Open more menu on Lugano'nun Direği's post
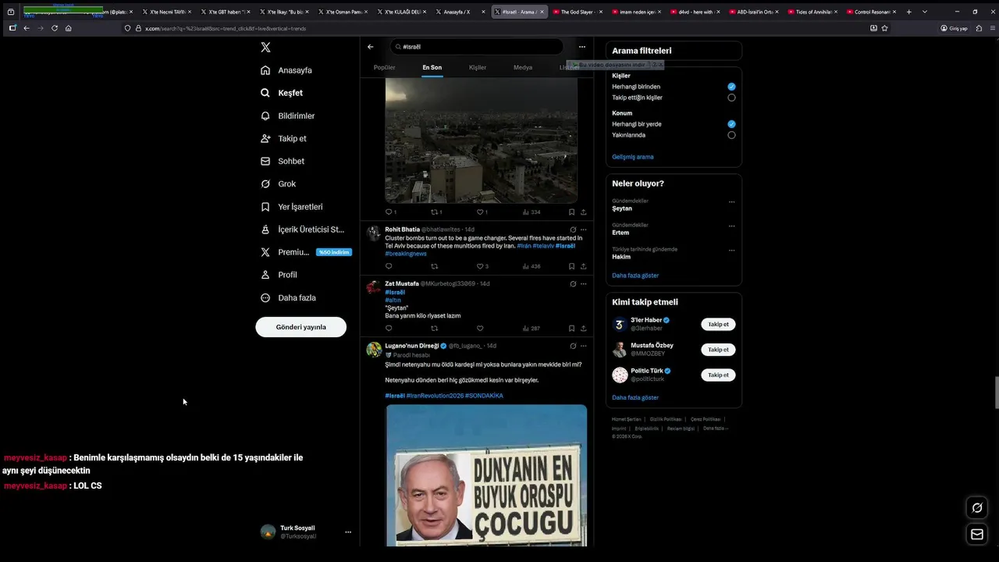 tap(583, 346)
